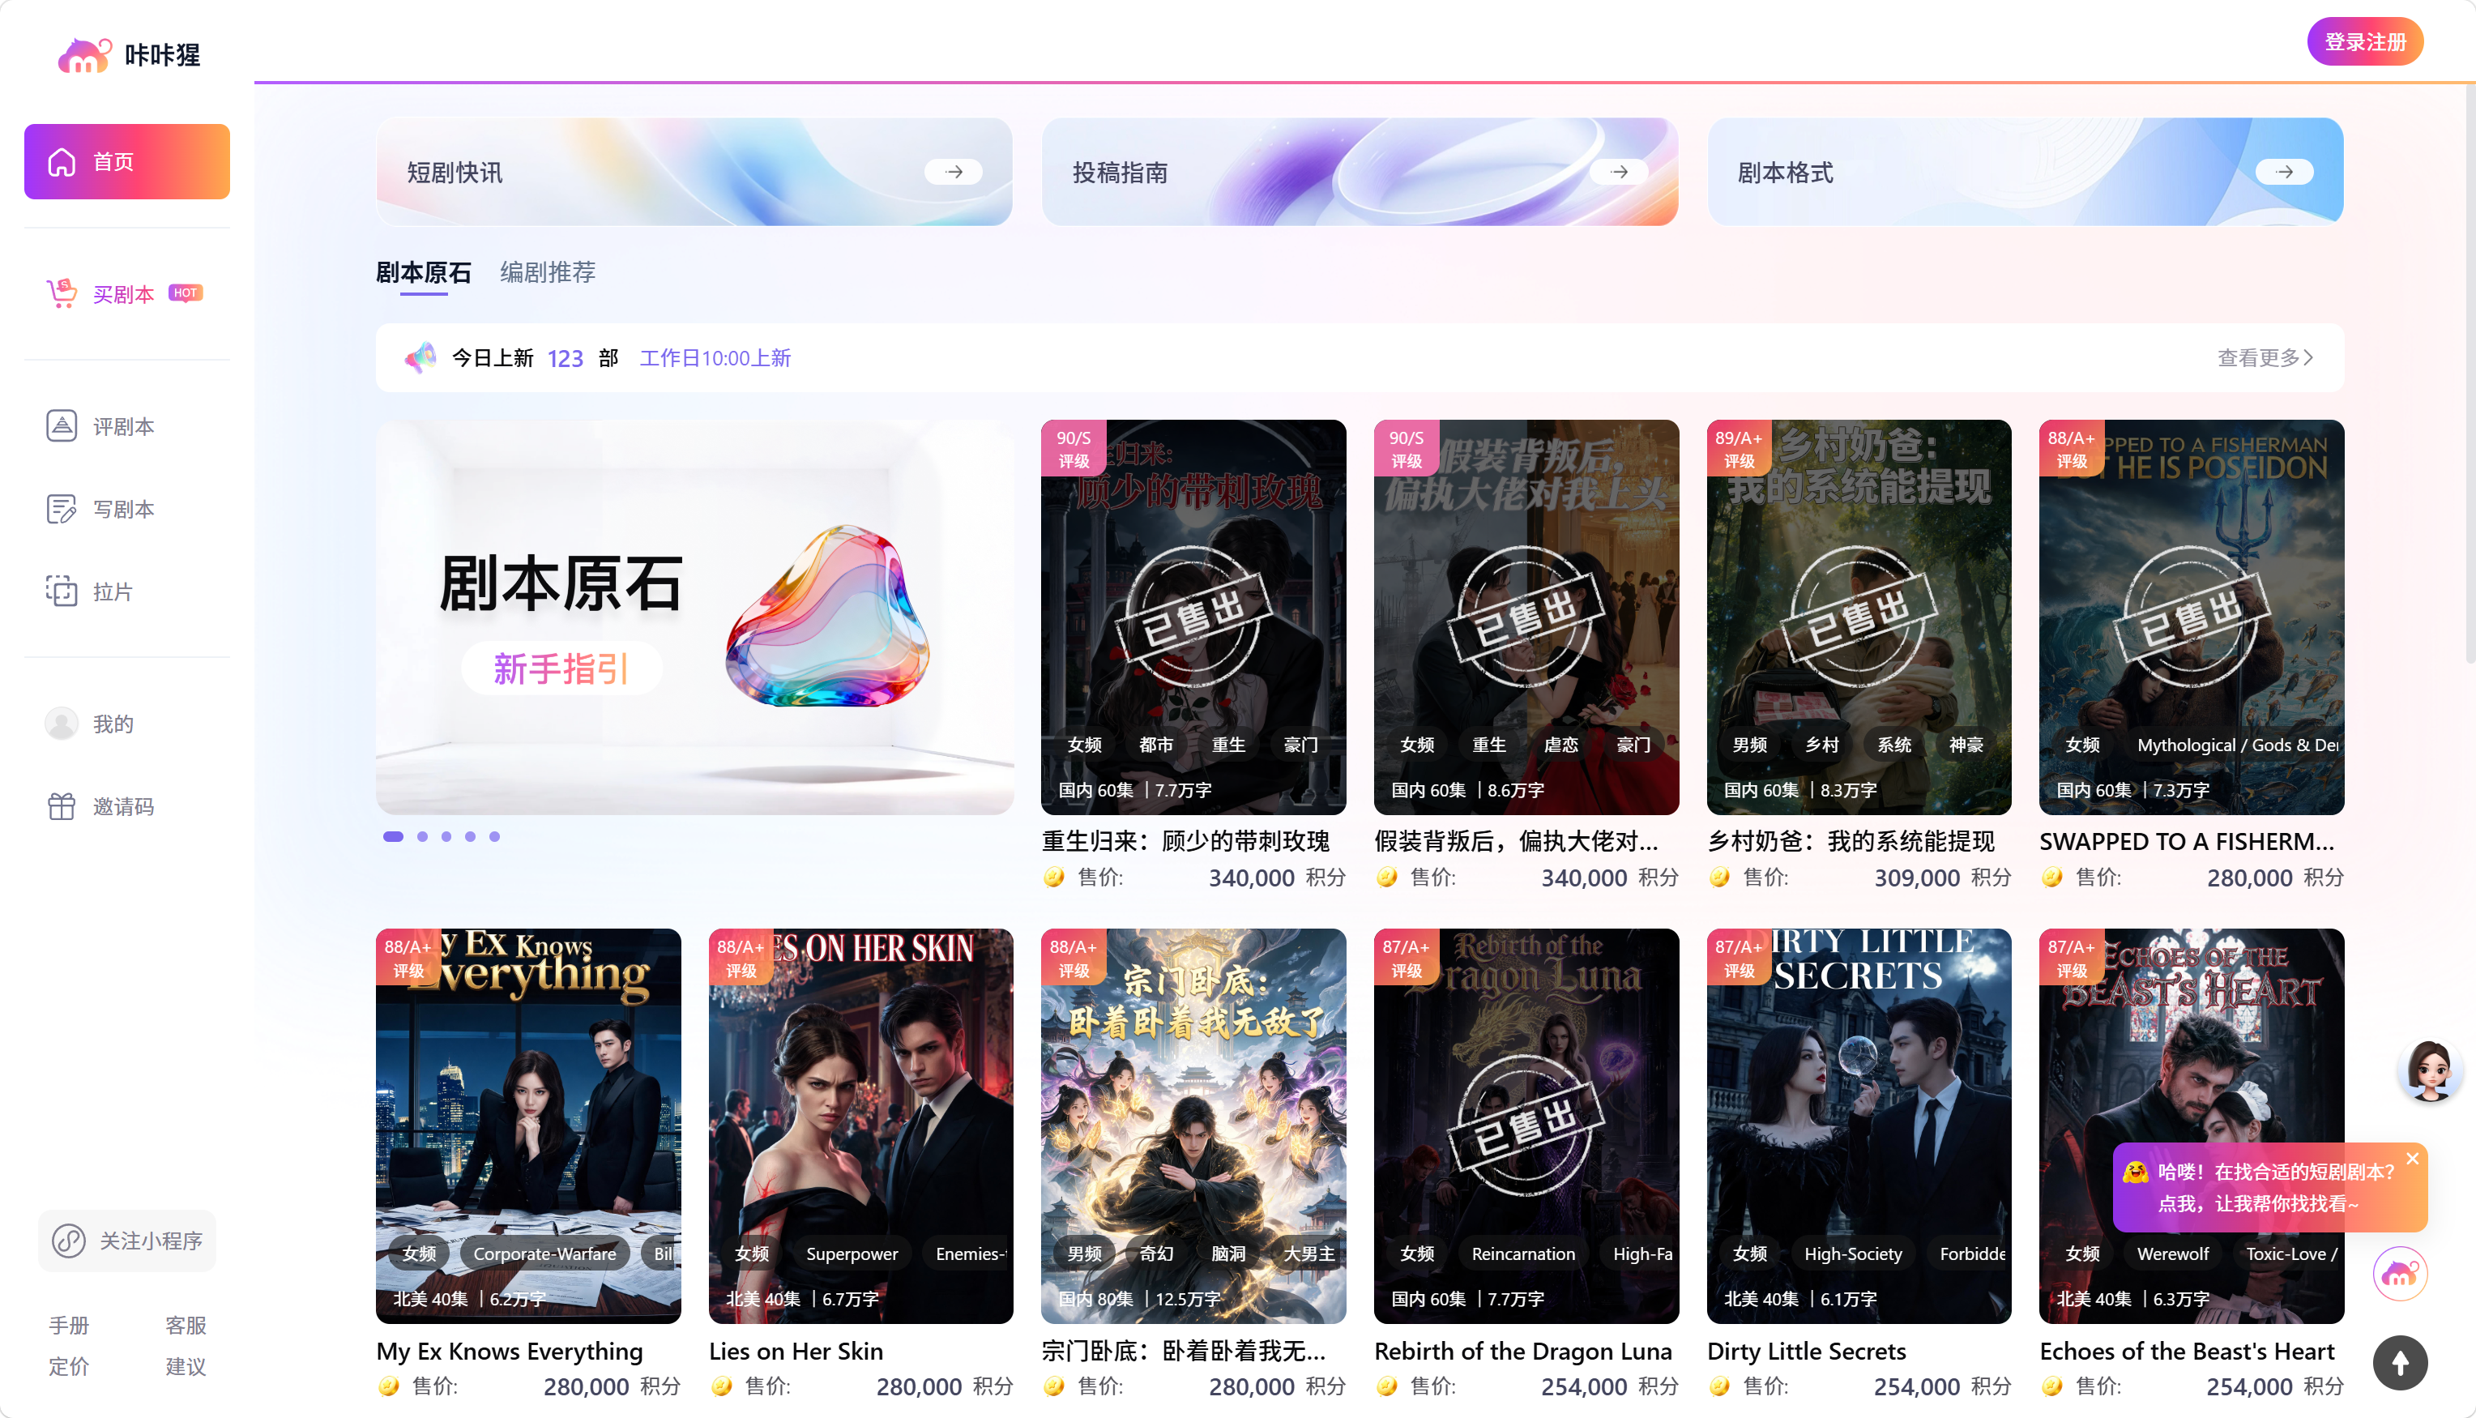This screenshot has width=2476, height=1418.
Task: Open the Dirty Little Secrets cover thumbnail
Action: click(x=1859, y=1125)
